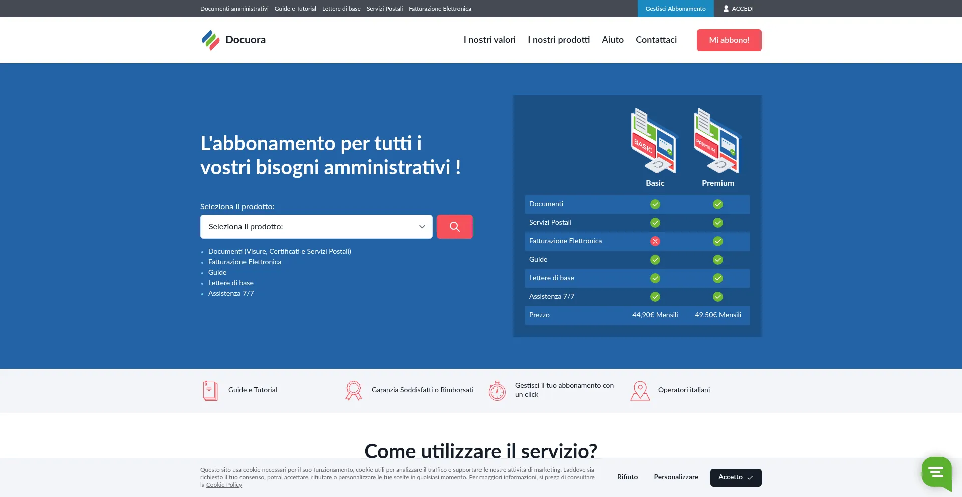
Task: Click the Basic plan illustration
Action: click(654, 141)
